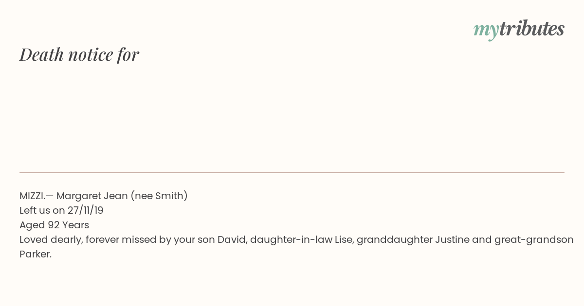Screen dimensions: 584x306
Task: Click the word "granddaughter"
Action: (x=395, y=240)
